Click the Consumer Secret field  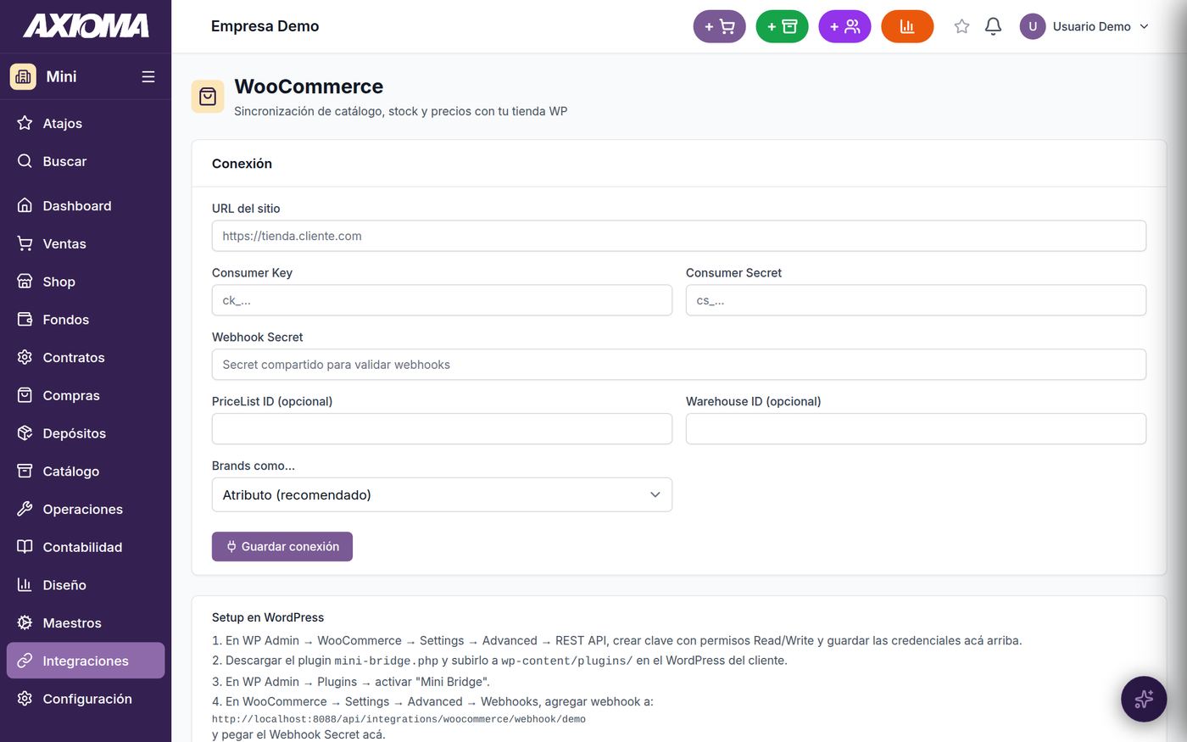point(916,300)
